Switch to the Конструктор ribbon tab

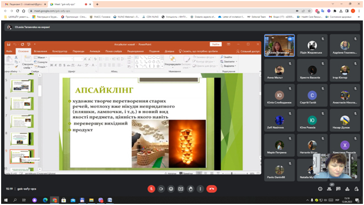click(60, 51)
